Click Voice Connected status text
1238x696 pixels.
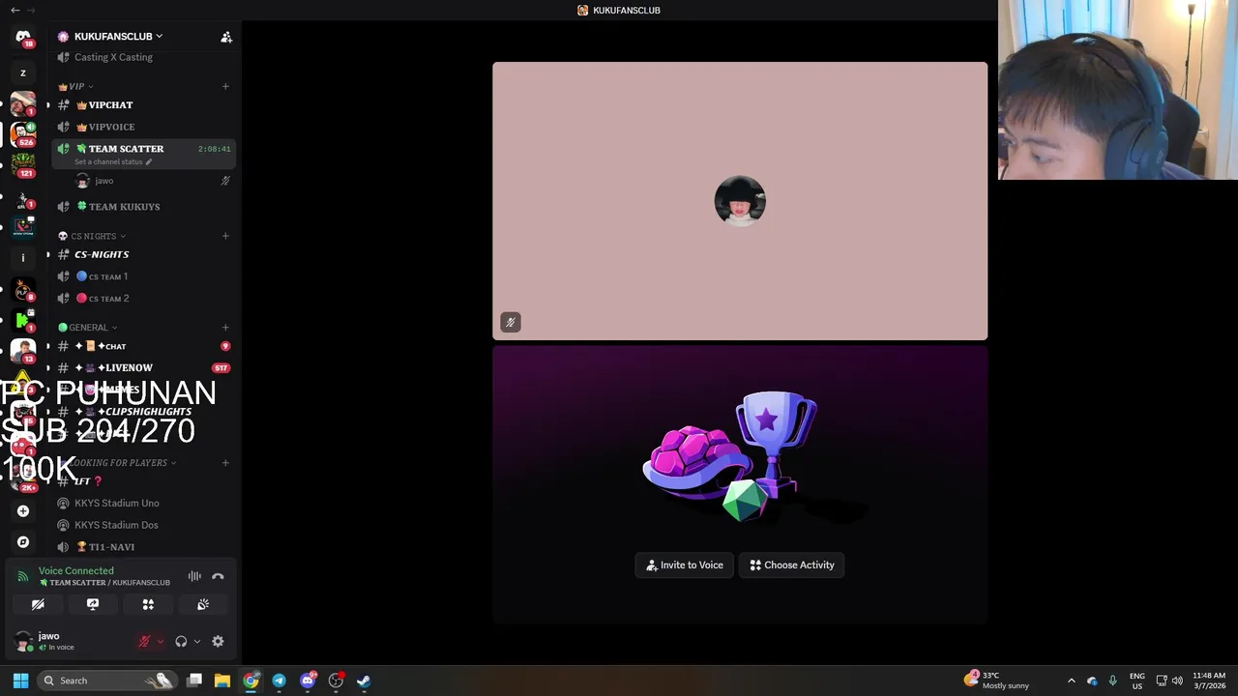(76, 571)
